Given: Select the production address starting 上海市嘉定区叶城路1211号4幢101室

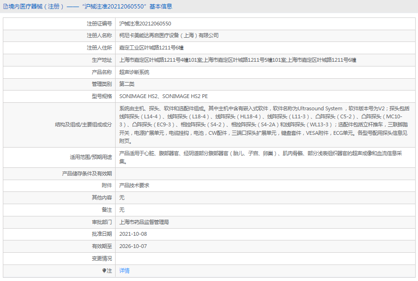Looking at the screenshot, I should tap(237, 60).
